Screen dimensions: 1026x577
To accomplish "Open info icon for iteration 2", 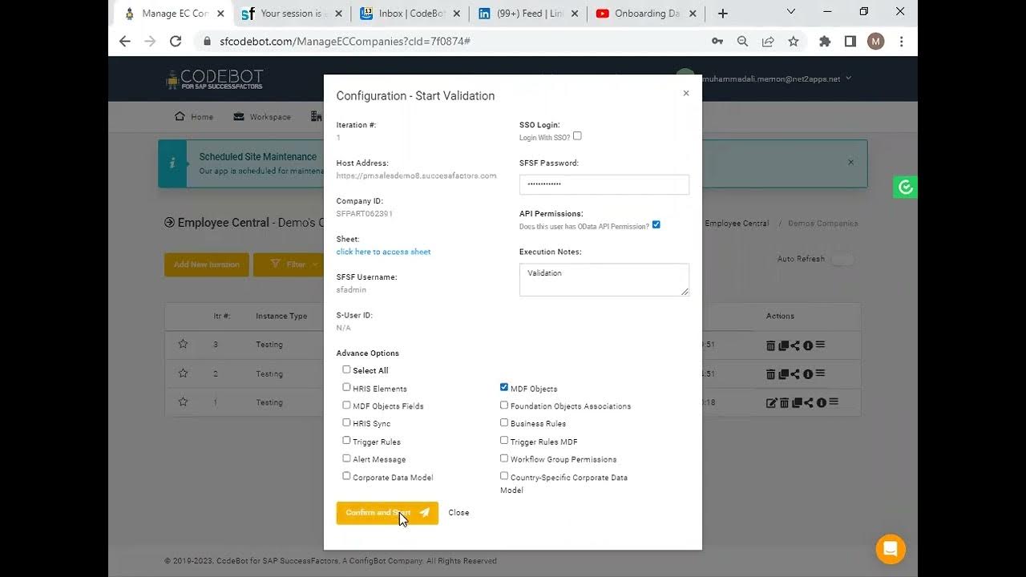I will point(808,374).
